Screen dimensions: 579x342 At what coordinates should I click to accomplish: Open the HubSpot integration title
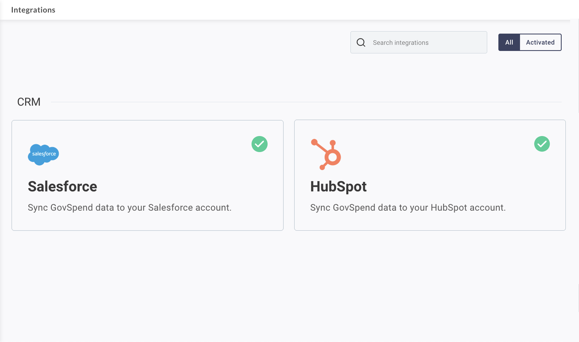point(338,186)
